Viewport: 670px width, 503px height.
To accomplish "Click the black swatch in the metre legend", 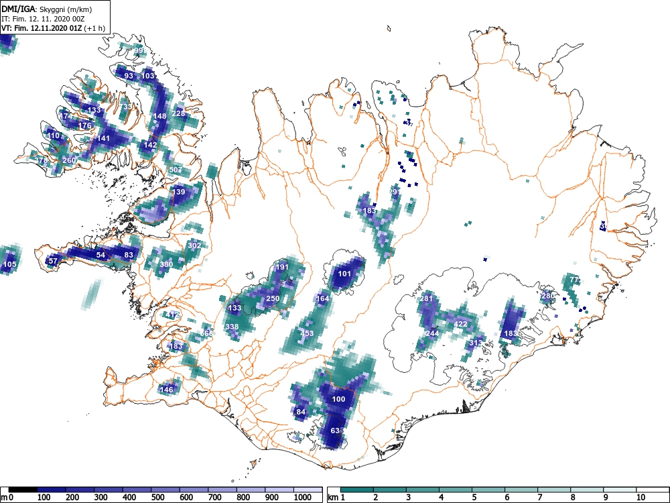I will click(x=23, y=490).
